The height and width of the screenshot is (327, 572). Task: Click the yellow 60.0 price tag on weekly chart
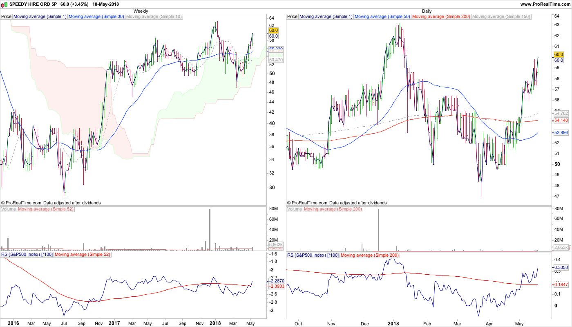point(273,31)
